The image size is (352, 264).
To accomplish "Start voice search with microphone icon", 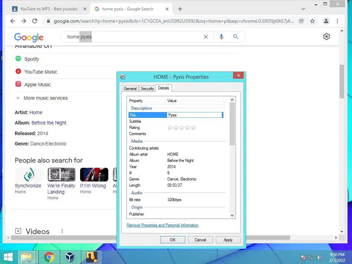I will click(221, 37).
